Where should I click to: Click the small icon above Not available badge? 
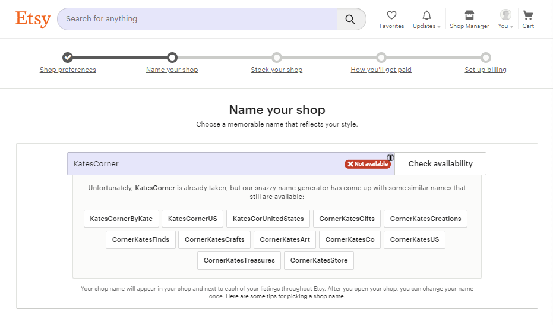coord(390,157)
